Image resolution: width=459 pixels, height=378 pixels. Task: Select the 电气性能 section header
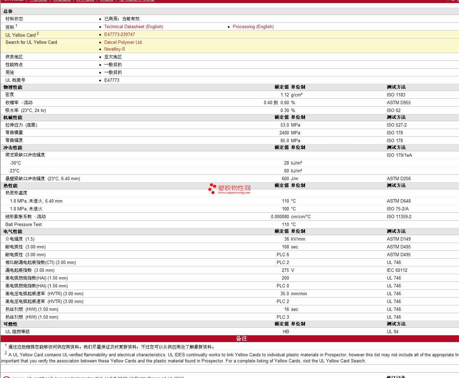pos(13,232)
